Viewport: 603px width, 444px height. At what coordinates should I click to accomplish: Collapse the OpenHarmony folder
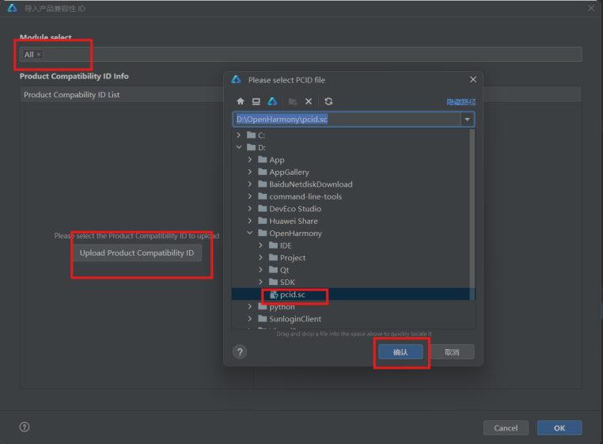[251, 233]
